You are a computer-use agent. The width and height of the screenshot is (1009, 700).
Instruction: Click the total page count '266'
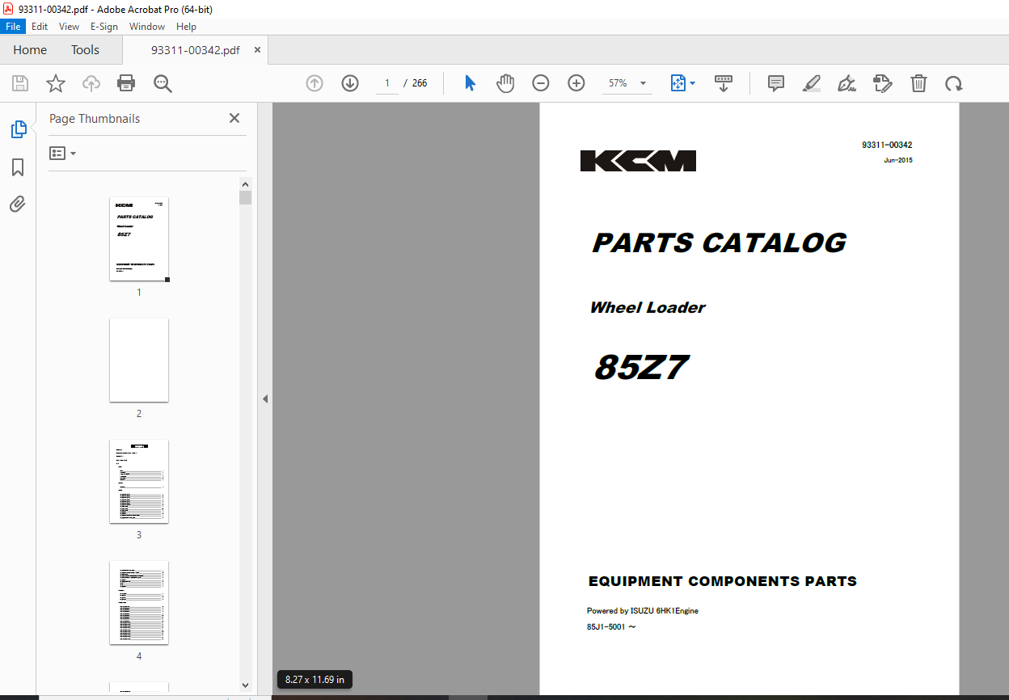tap(420, 83)
